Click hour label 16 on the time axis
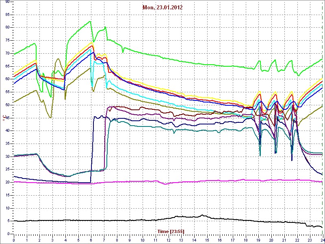 pyautogui.click(x=220, y=240)
